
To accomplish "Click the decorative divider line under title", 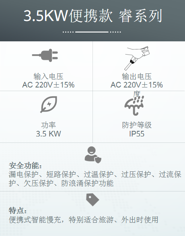I will coord(92,32).
